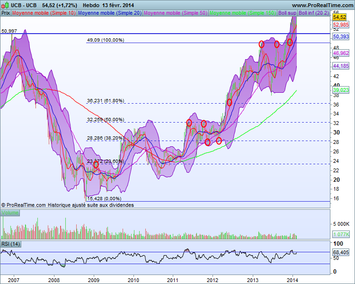Click the candlestick chart icon beside UCB title
Viewport: 355px width, 284px height.
click(x=5, y=5)
